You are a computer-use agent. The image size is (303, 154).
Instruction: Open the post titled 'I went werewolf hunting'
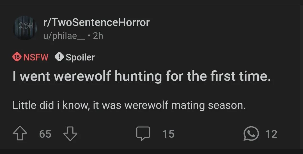142,76
